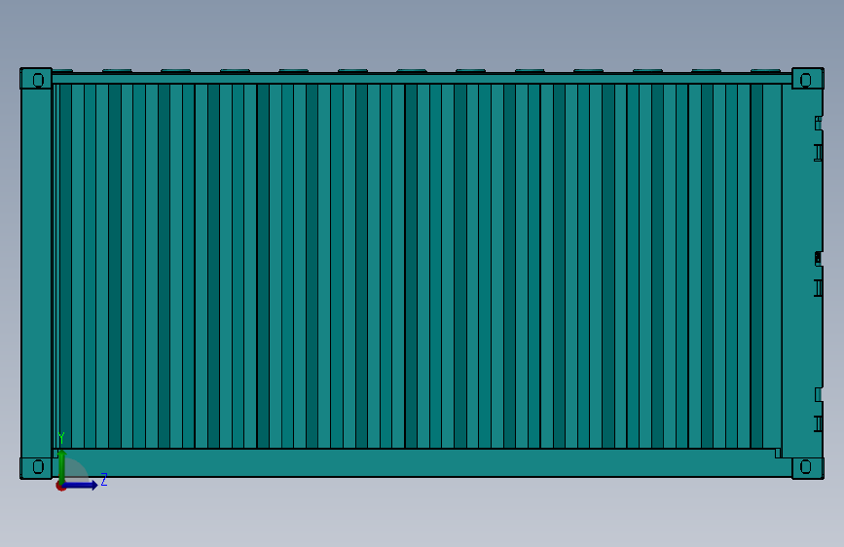Click the green Y axis arrow of the triad
The image size is (844, 547).
(x=62, y=465)
